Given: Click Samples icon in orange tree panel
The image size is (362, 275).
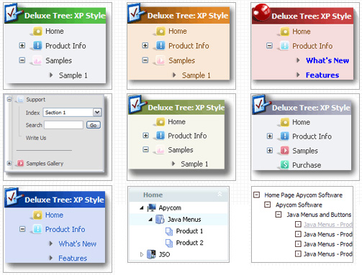Looking at the screenshot, I should click(x=160, y=60).
